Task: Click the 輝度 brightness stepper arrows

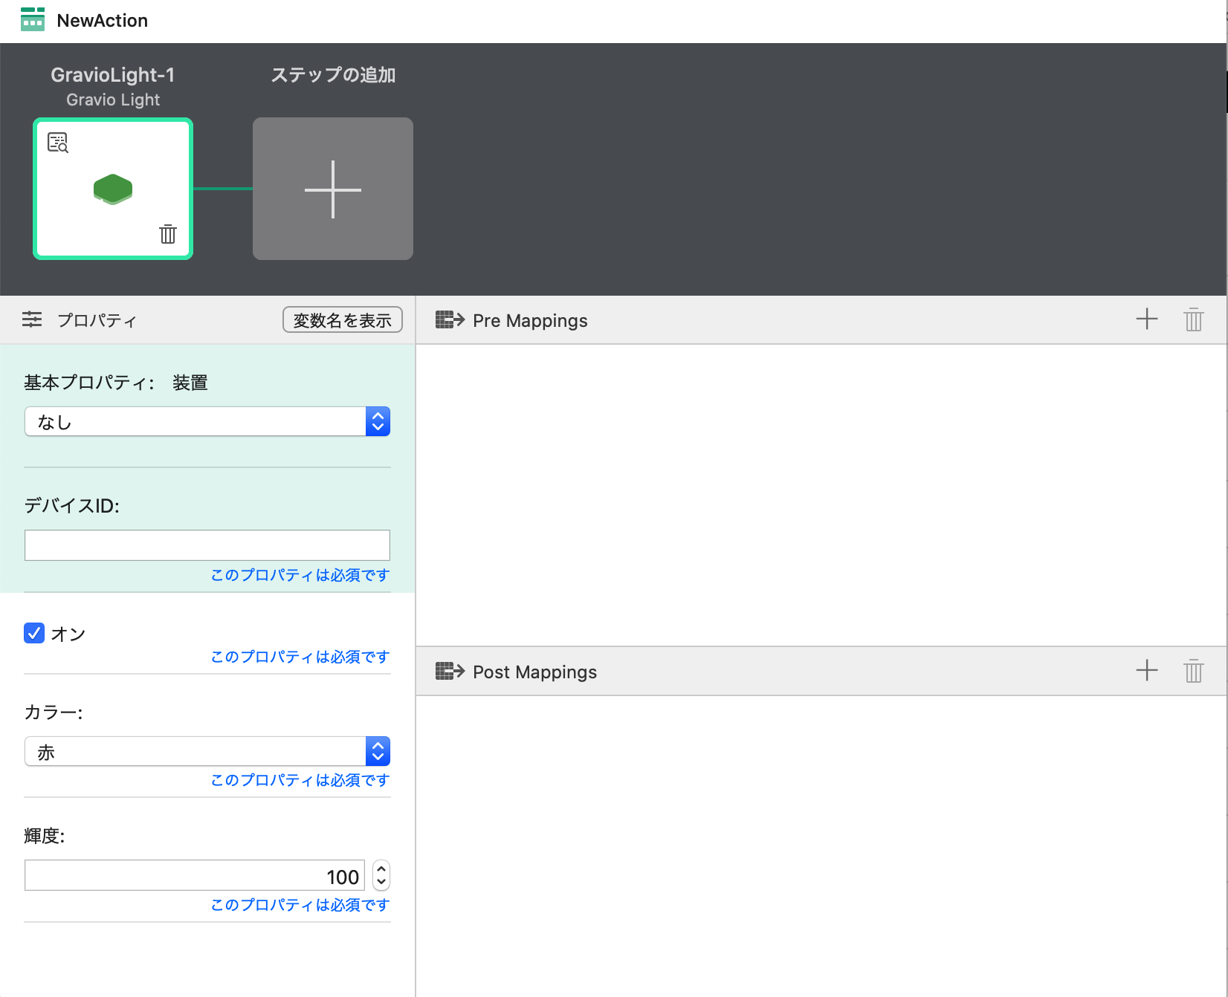Action: 381,876
